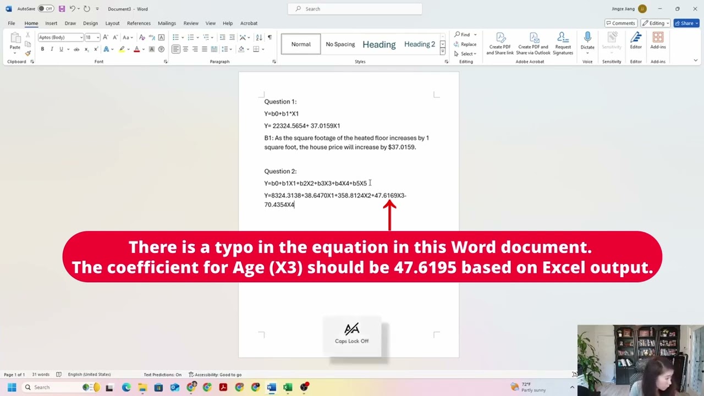Switch to the Review tab
704x396 pixels.
[x=191, y=23]
